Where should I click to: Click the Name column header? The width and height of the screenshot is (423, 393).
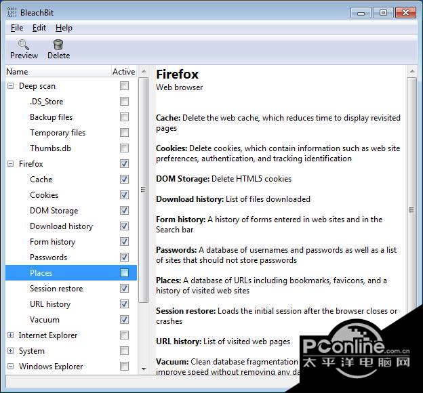[x=58, y=71]
